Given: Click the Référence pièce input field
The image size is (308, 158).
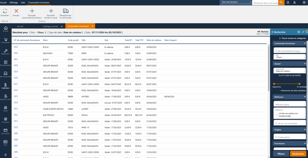Looking at the screenshot, I should (290, 104).
